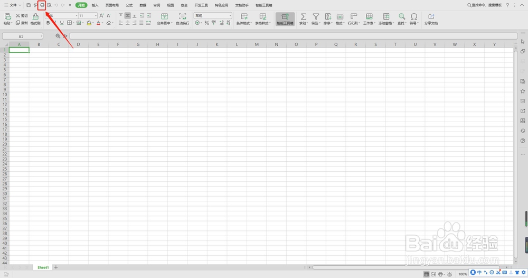Open the number format dropdown (常规)
The image size is (528, 278).
click(230, 15)
